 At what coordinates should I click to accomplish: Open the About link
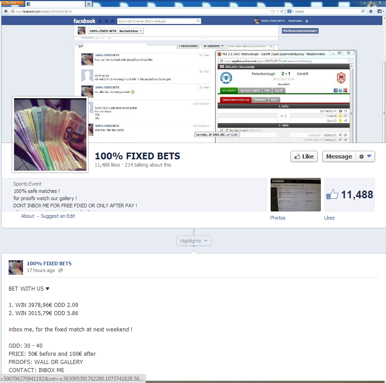28,216
